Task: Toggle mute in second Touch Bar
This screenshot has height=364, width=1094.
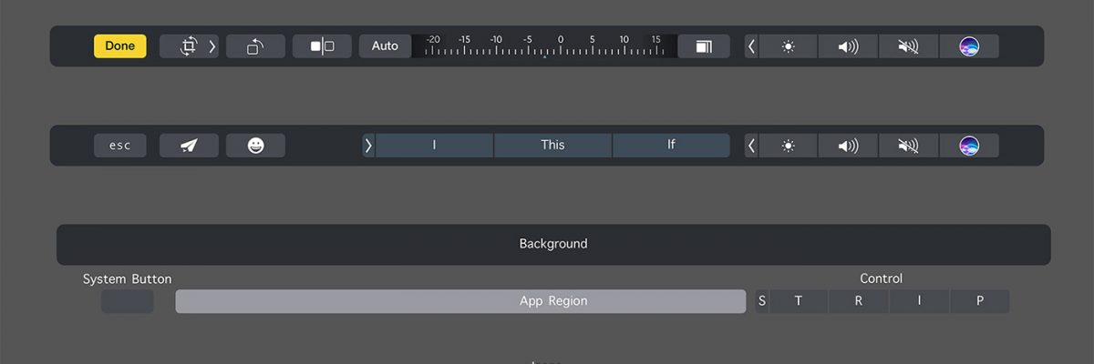Action: click(908, 146)
